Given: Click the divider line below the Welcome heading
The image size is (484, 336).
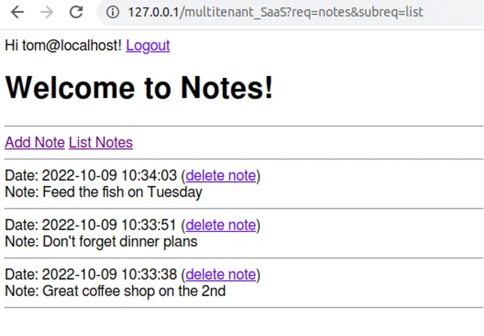Looking at the screenshot, I should tap(244, 126).
